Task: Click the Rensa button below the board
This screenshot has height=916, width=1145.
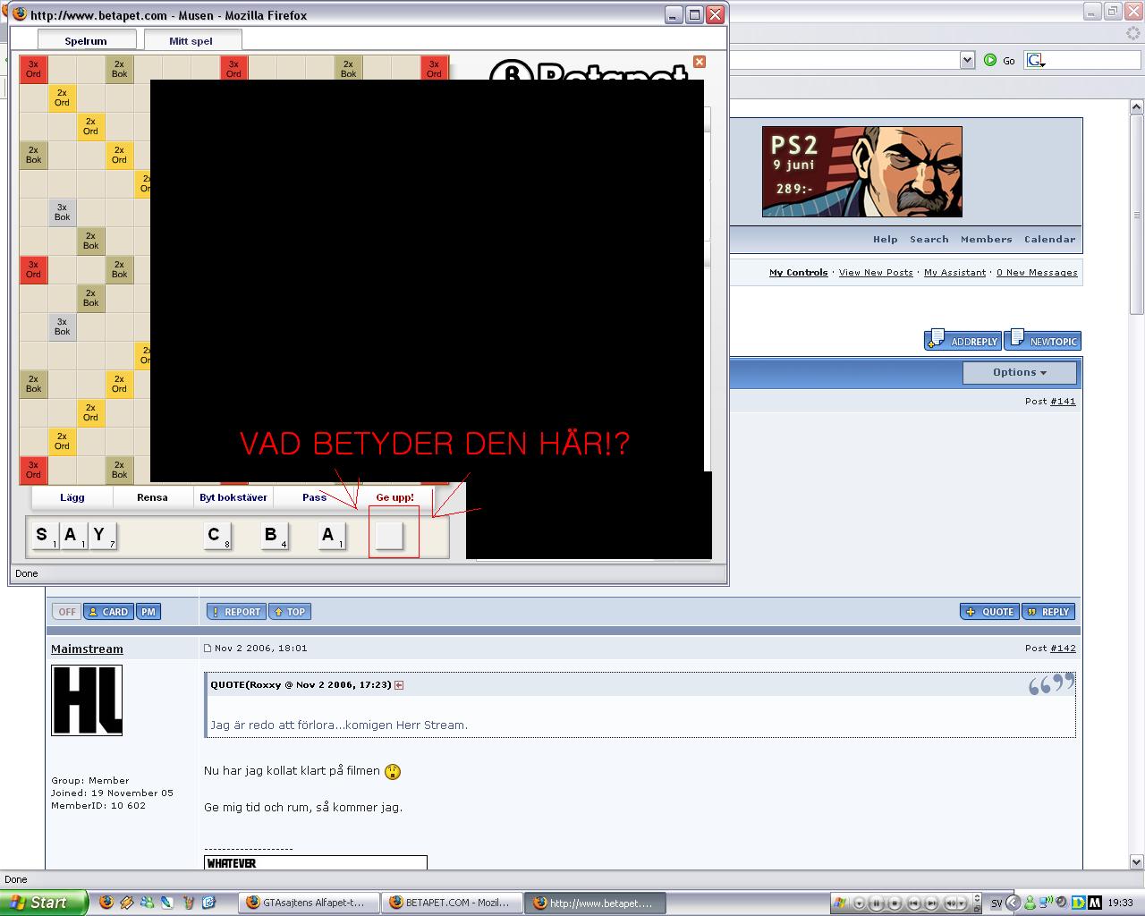Action: pyautogui.click(x=152, y=497)
